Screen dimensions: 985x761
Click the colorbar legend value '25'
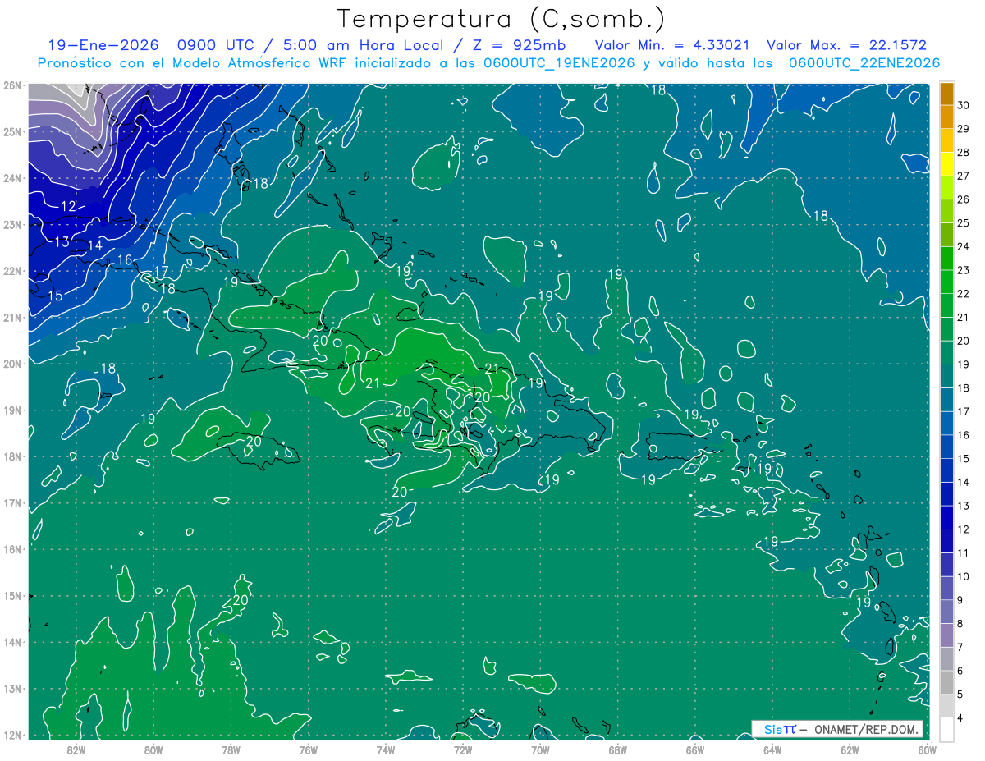point(964,222)
